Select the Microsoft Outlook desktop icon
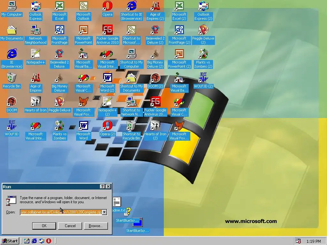The image size is (327, 245). coord(83,11)
